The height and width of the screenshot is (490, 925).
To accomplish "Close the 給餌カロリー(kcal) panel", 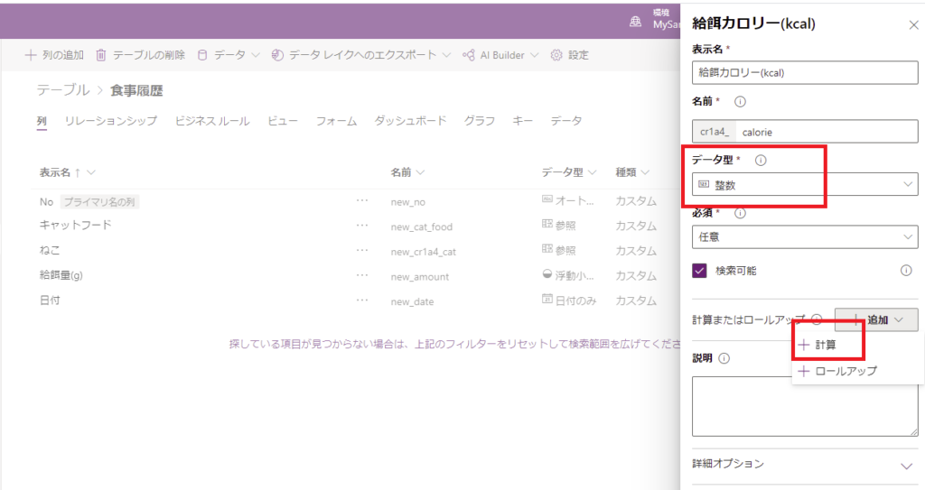I will point(914,24).
